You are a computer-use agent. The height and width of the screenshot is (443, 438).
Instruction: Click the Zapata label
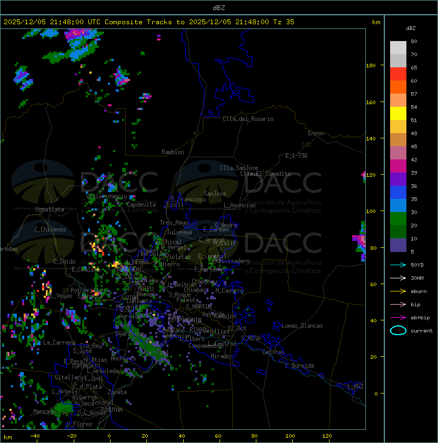point(117,392)
